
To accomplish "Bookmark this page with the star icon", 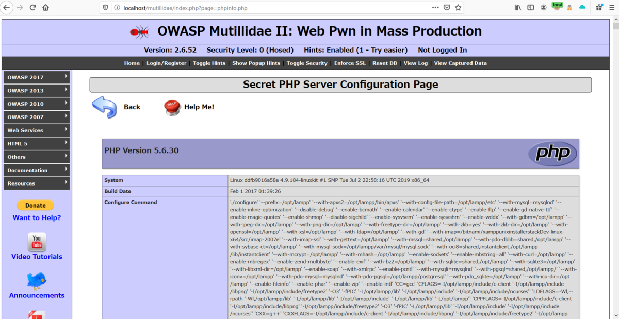I will point(458,8).
